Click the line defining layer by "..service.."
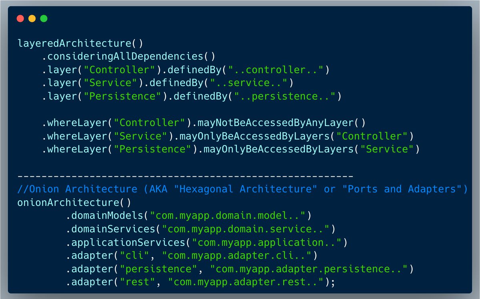The height and width of the screenshot is (299, 480). click(168, 83)
